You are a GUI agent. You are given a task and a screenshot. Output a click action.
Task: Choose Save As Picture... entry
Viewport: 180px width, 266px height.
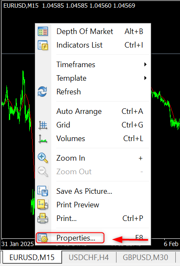(x=93, y=191)
